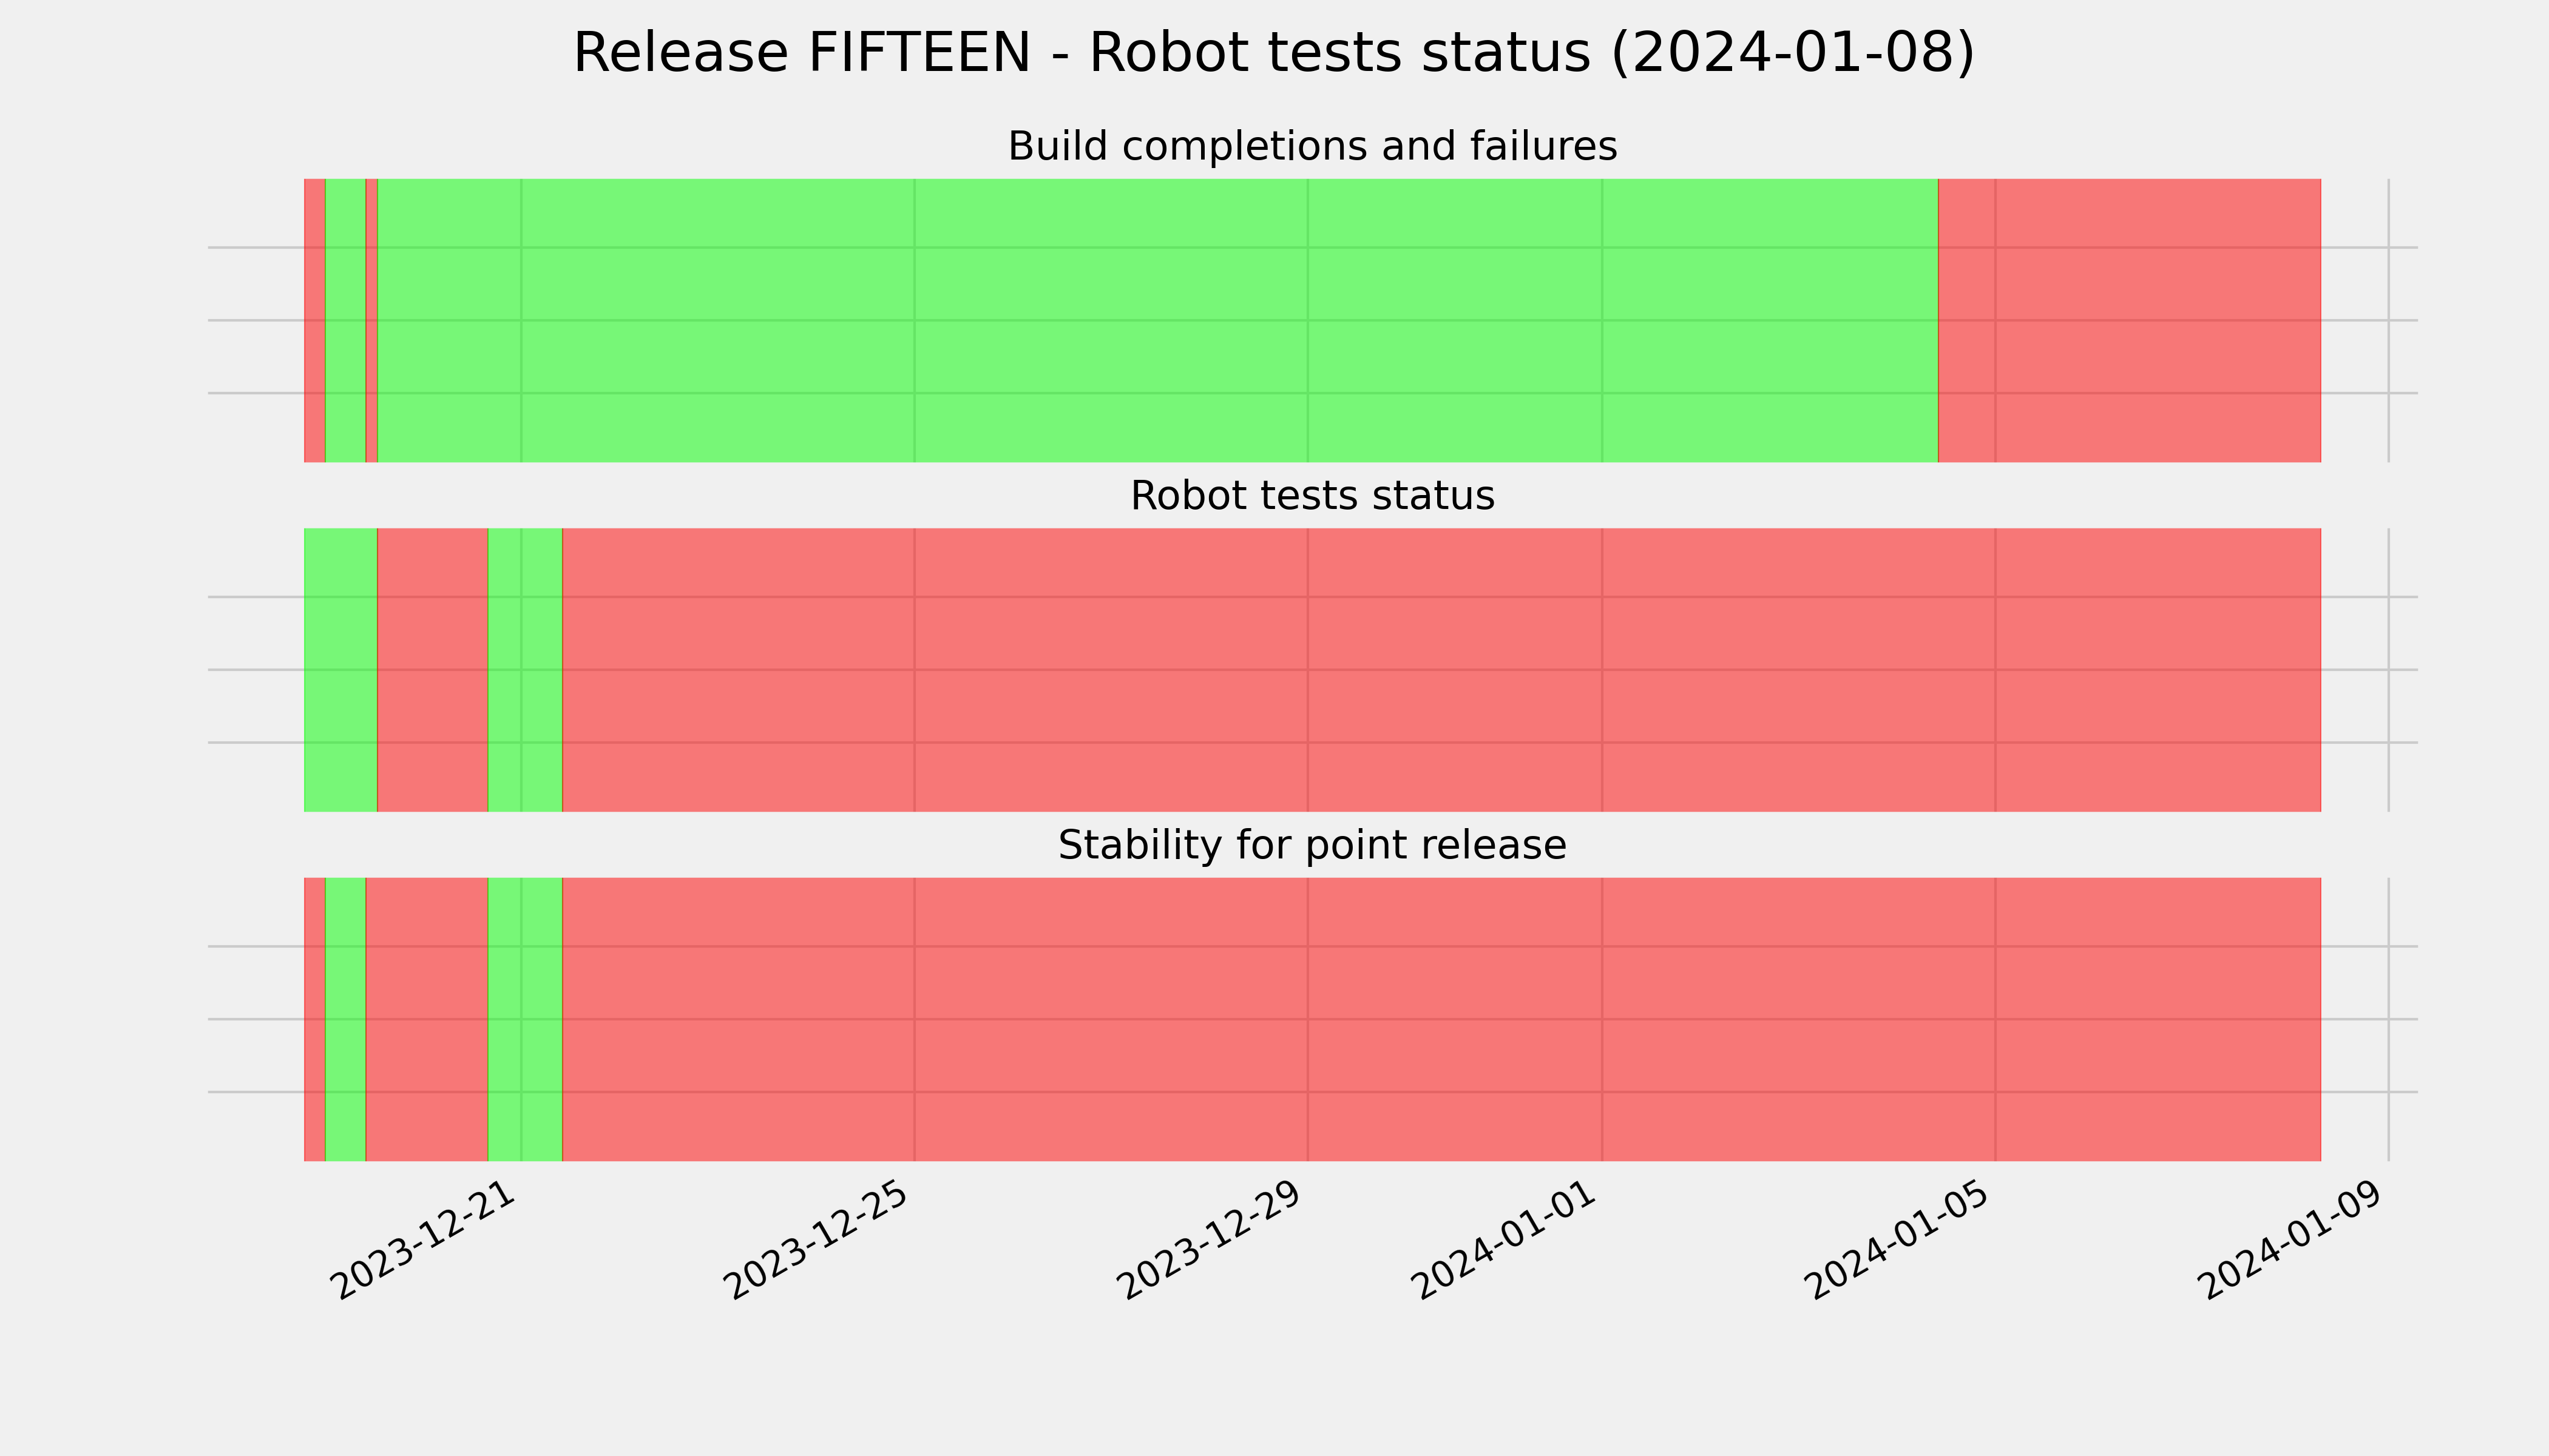
Task: Click the red failure region ending Build completions
Action: tap(2129, 320)
